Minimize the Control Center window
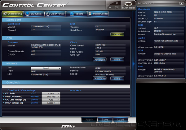Image resolution: width=186 pixels, height=130 pixels. pos(110,8)
